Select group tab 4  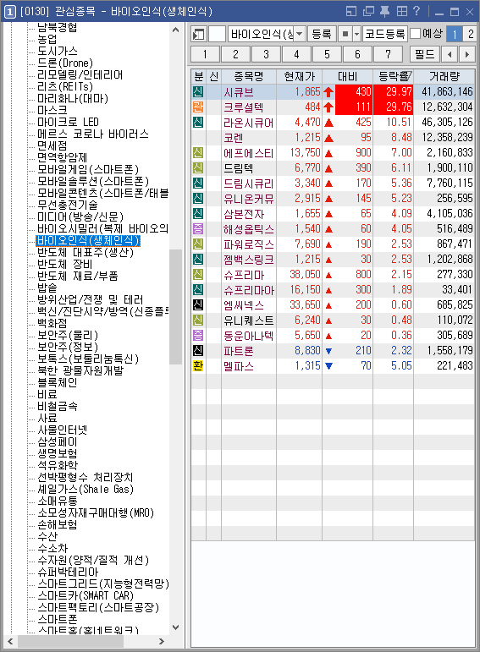296,54
